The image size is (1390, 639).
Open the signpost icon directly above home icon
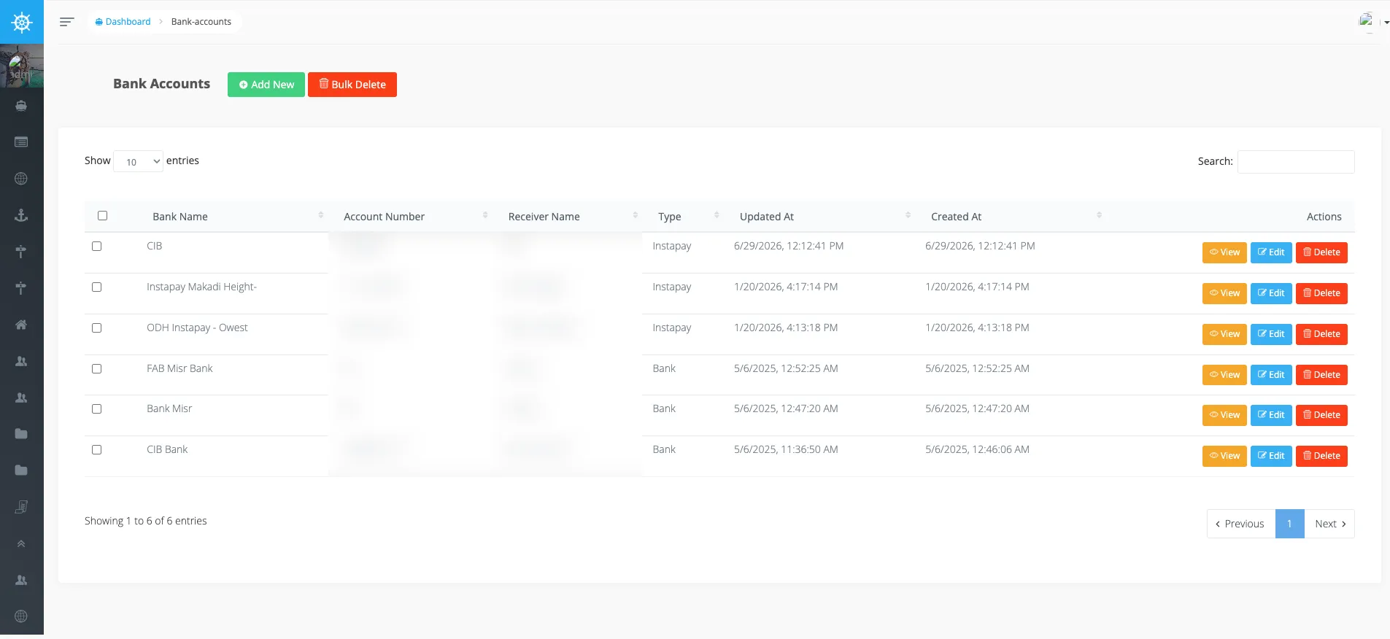[x=21, y=288]
